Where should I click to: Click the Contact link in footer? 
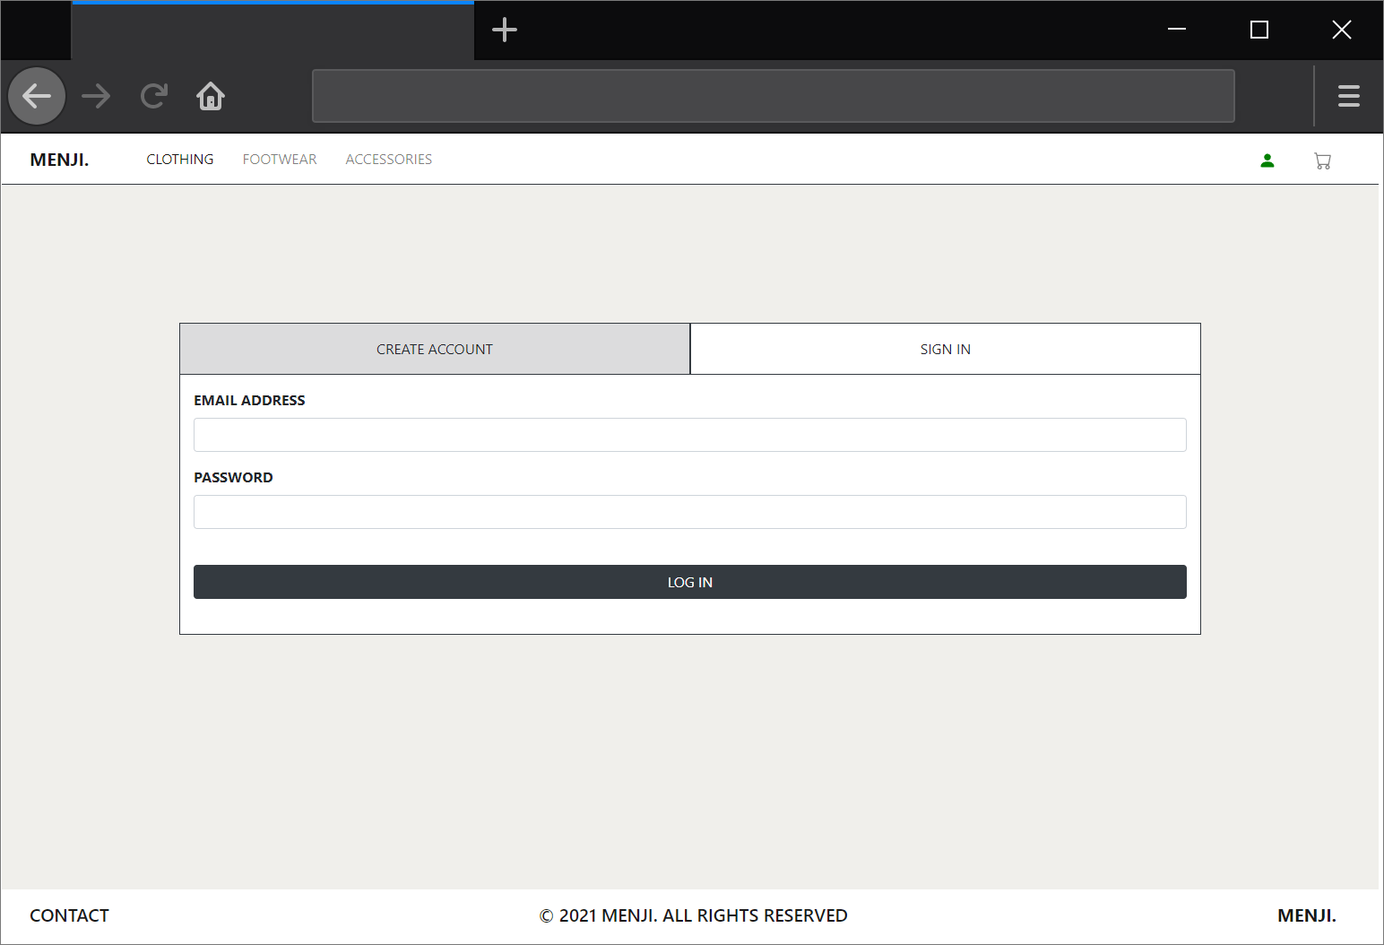(69, 915)
